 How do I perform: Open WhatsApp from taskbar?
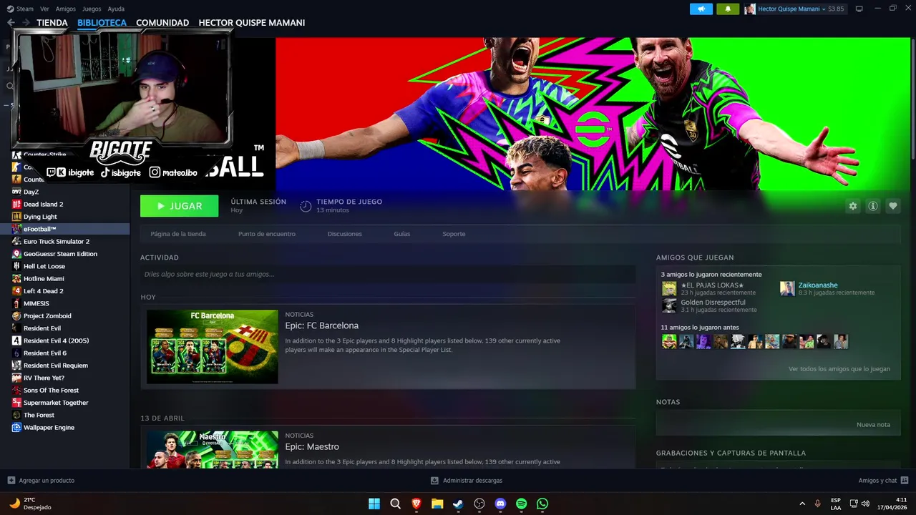coord(542,504)
